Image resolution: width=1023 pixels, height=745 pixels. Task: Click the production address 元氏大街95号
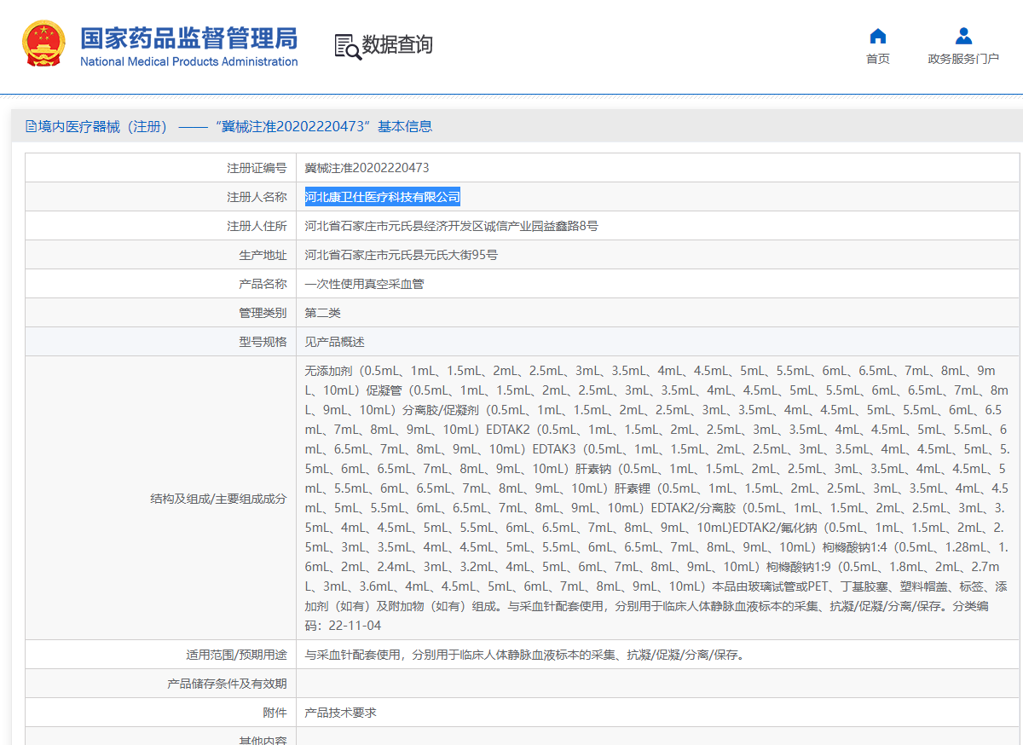coord(401,255)
